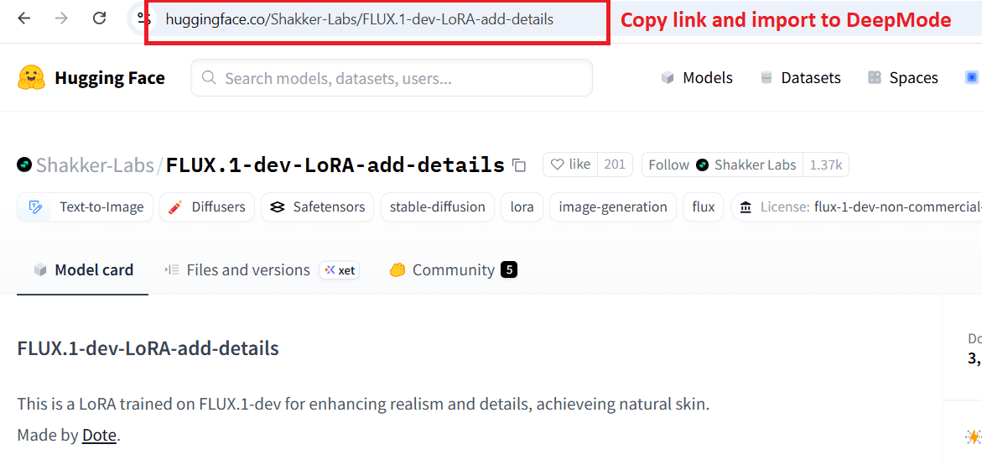This screenshot has height=460, width=982.
Task: Click the lora tag
Action: tap(522, 206)
